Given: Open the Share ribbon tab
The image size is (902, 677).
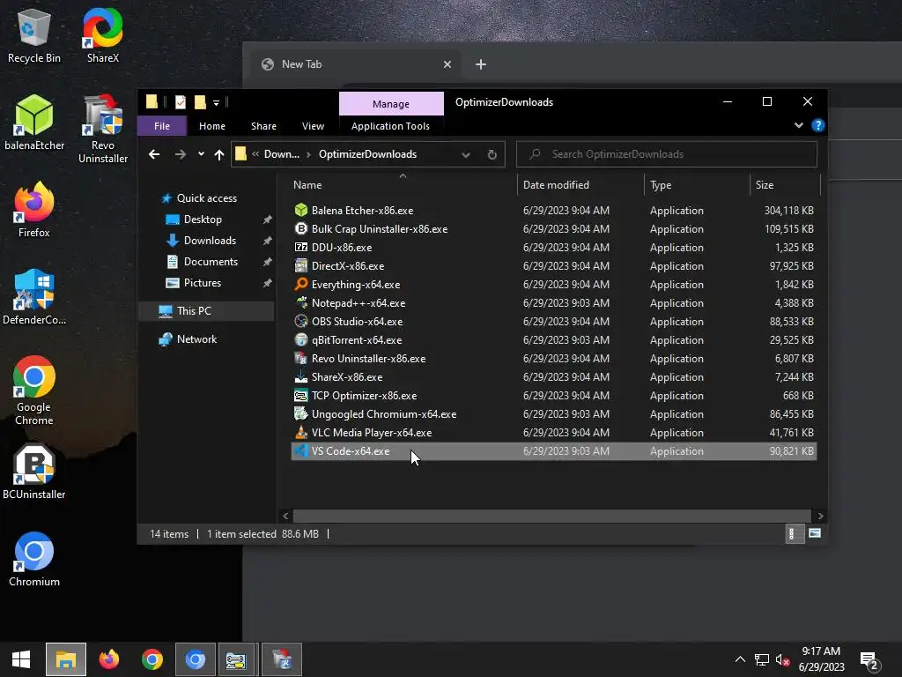Looking at the screenshot, I should point(263,126).
